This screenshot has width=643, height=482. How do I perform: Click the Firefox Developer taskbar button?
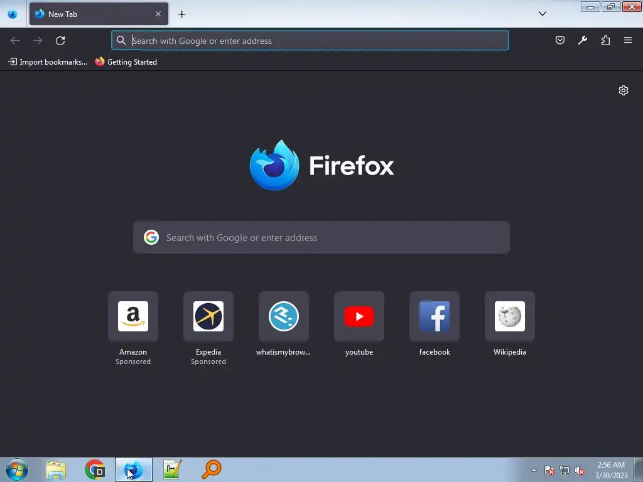pyautogui.click(x=134, y=469)
